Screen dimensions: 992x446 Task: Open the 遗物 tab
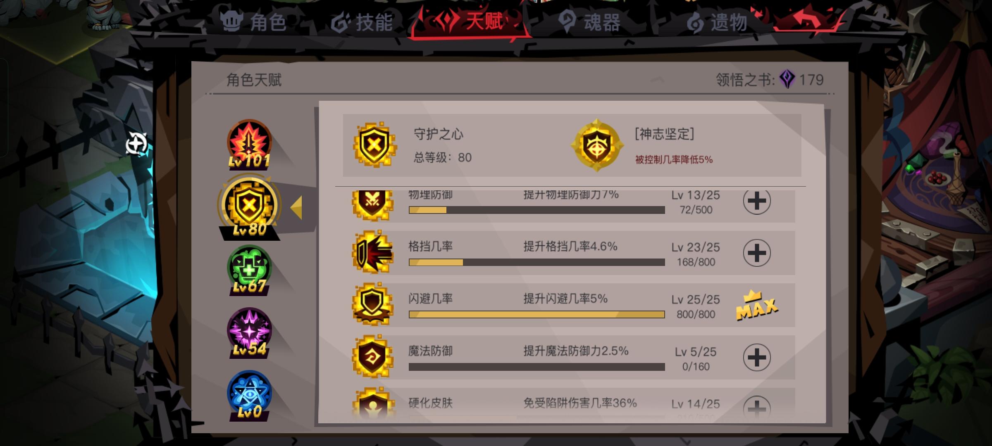pyautogui.click(x=716, y=21)
